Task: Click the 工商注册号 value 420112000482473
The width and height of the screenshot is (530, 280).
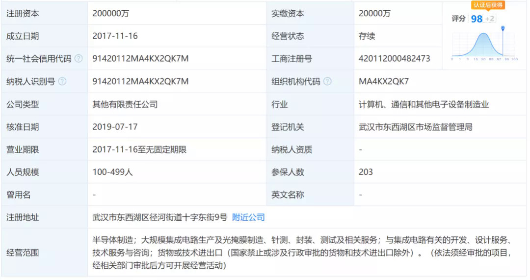Action: click(394, 59)
